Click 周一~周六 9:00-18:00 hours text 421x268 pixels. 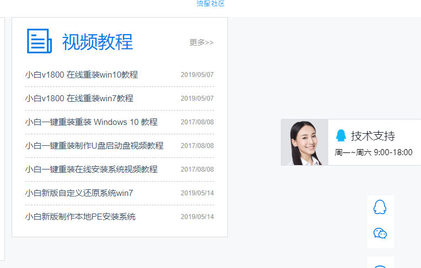click(x=374, y=152)
